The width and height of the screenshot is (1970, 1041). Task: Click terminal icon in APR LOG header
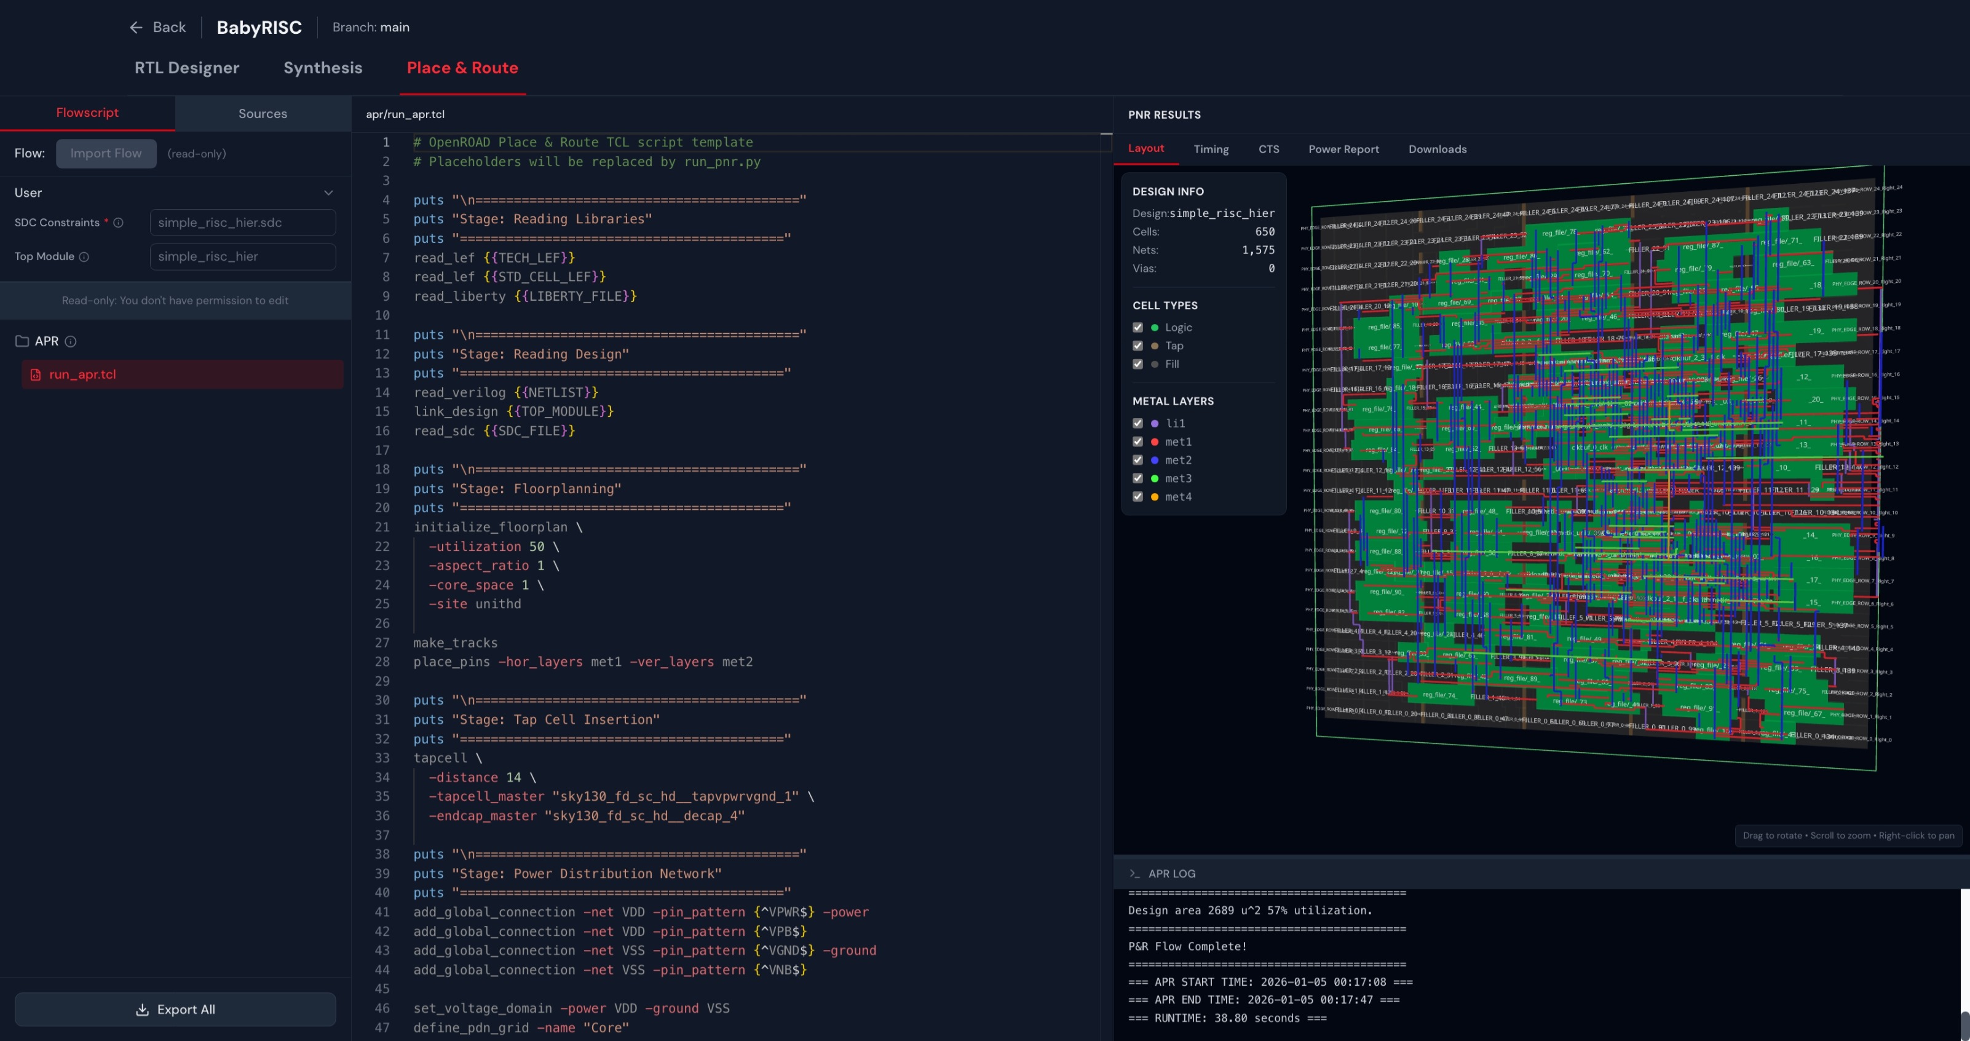[1134, 874]
